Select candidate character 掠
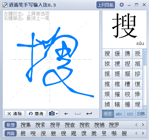149x140 pixels. [x=107, y=64]
